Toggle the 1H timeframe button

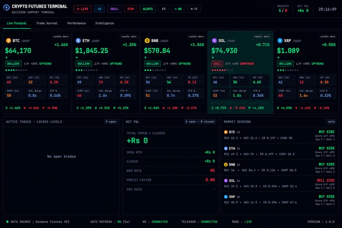tap(99, 9)
